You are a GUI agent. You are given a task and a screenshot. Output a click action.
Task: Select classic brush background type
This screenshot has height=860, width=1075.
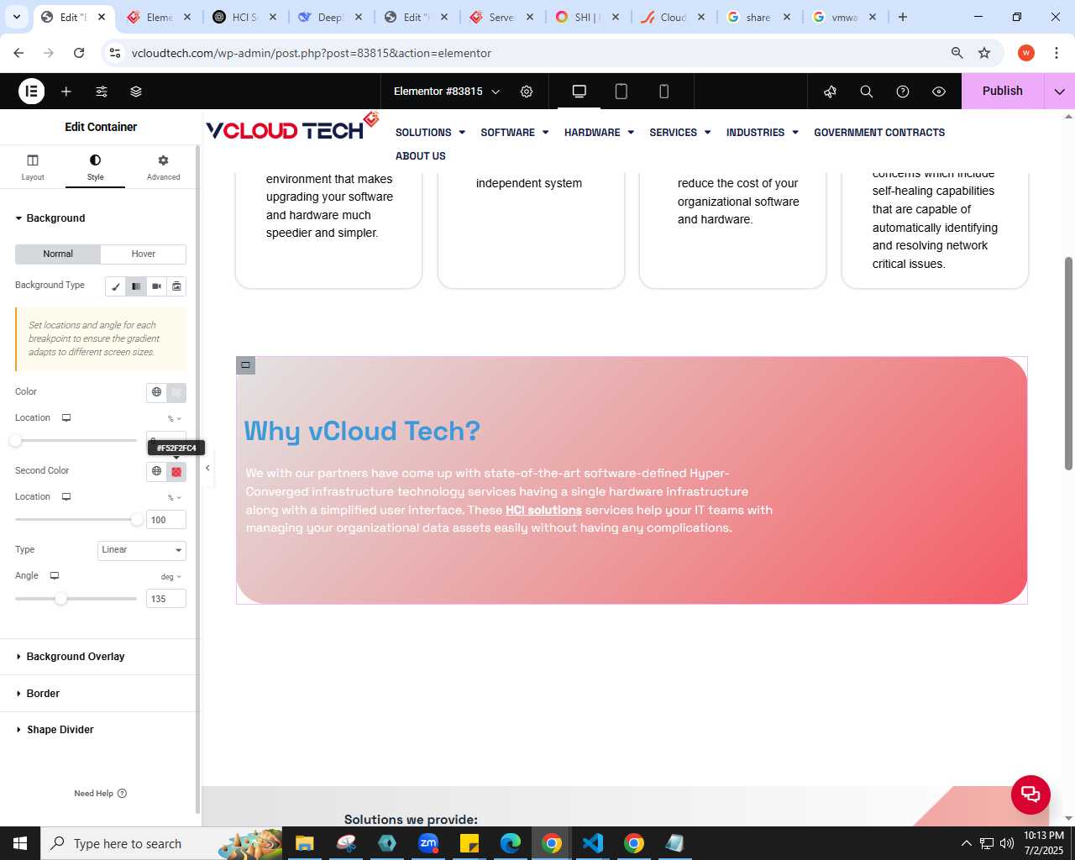116,286
